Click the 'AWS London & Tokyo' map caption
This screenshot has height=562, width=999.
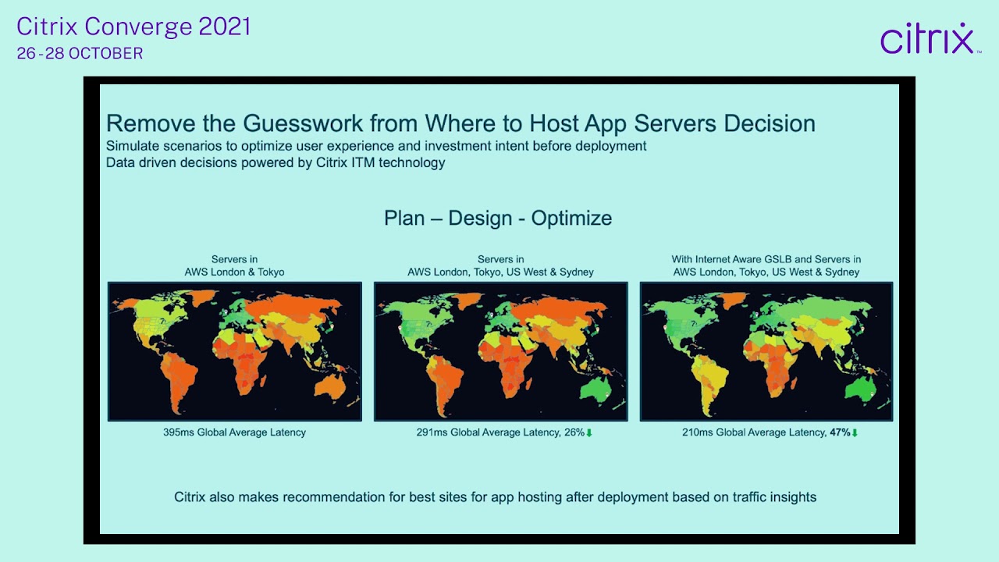(234, 272)
